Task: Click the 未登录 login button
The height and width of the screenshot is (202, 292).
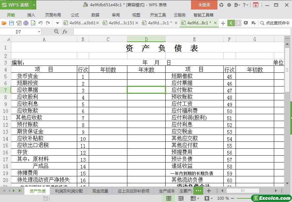Action: tap(204, 5)
